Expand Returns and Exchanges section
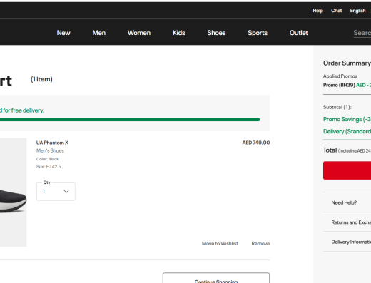 pyautogui.click(x=347, y=222)
